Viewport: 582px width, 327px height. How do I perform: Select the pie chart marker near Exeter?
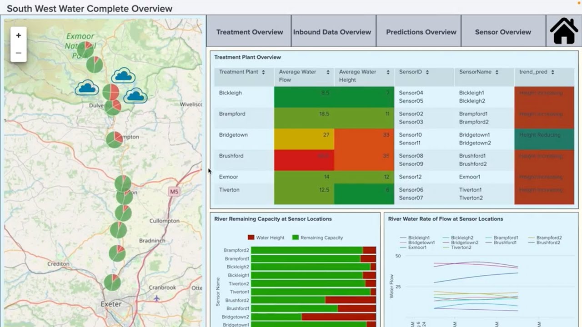pos(111,282)
